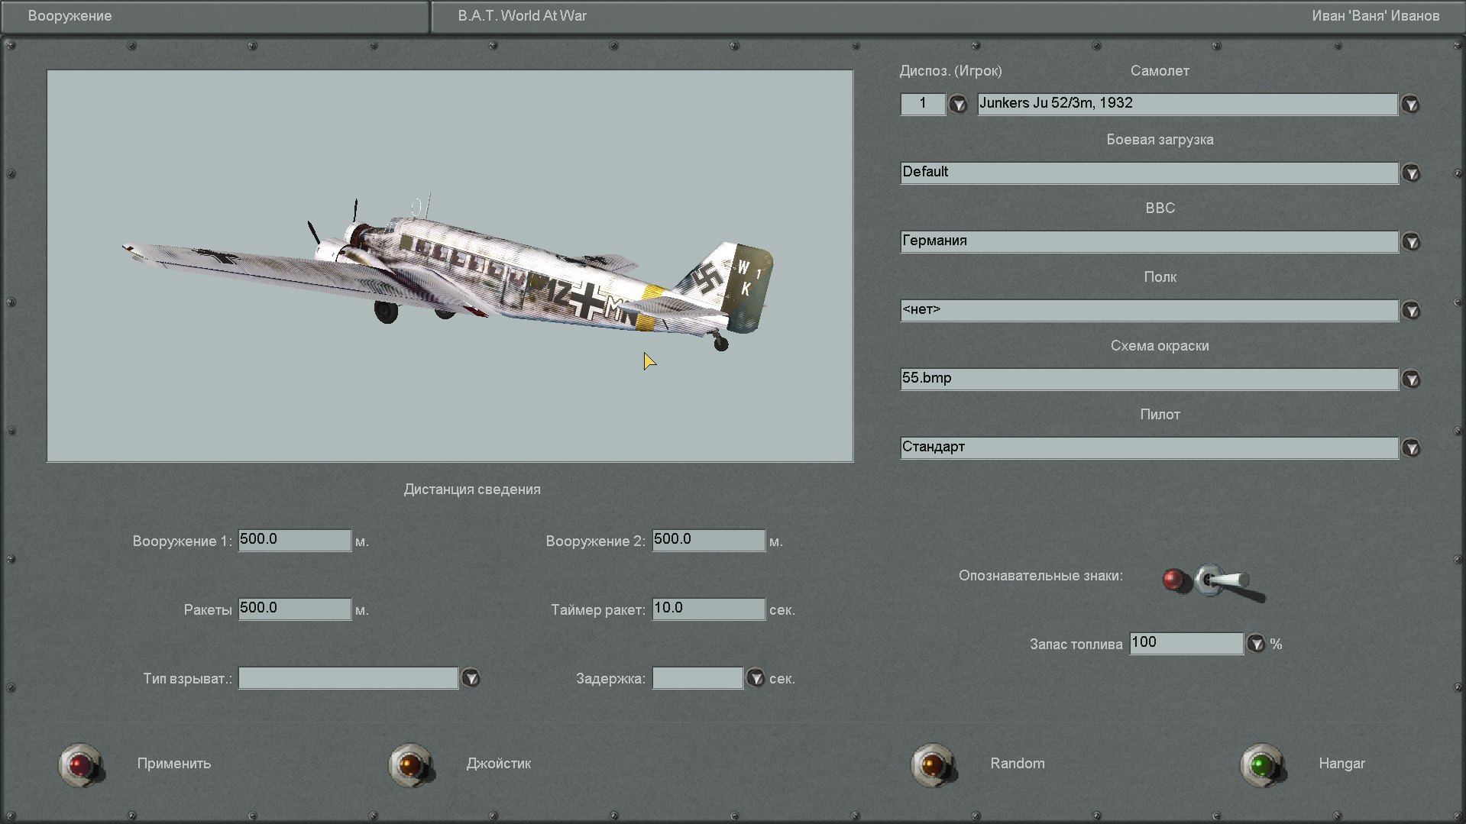The height and width of the screenshot is (824, 1466).
Task: Click the Вооружение 2 distance field
Action: pos(709,540)
